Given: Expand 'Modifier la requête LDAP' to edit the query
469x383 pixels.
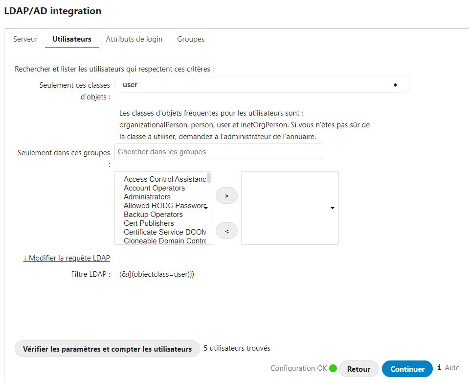Looking at the screenshot, I should click(67, 258).
